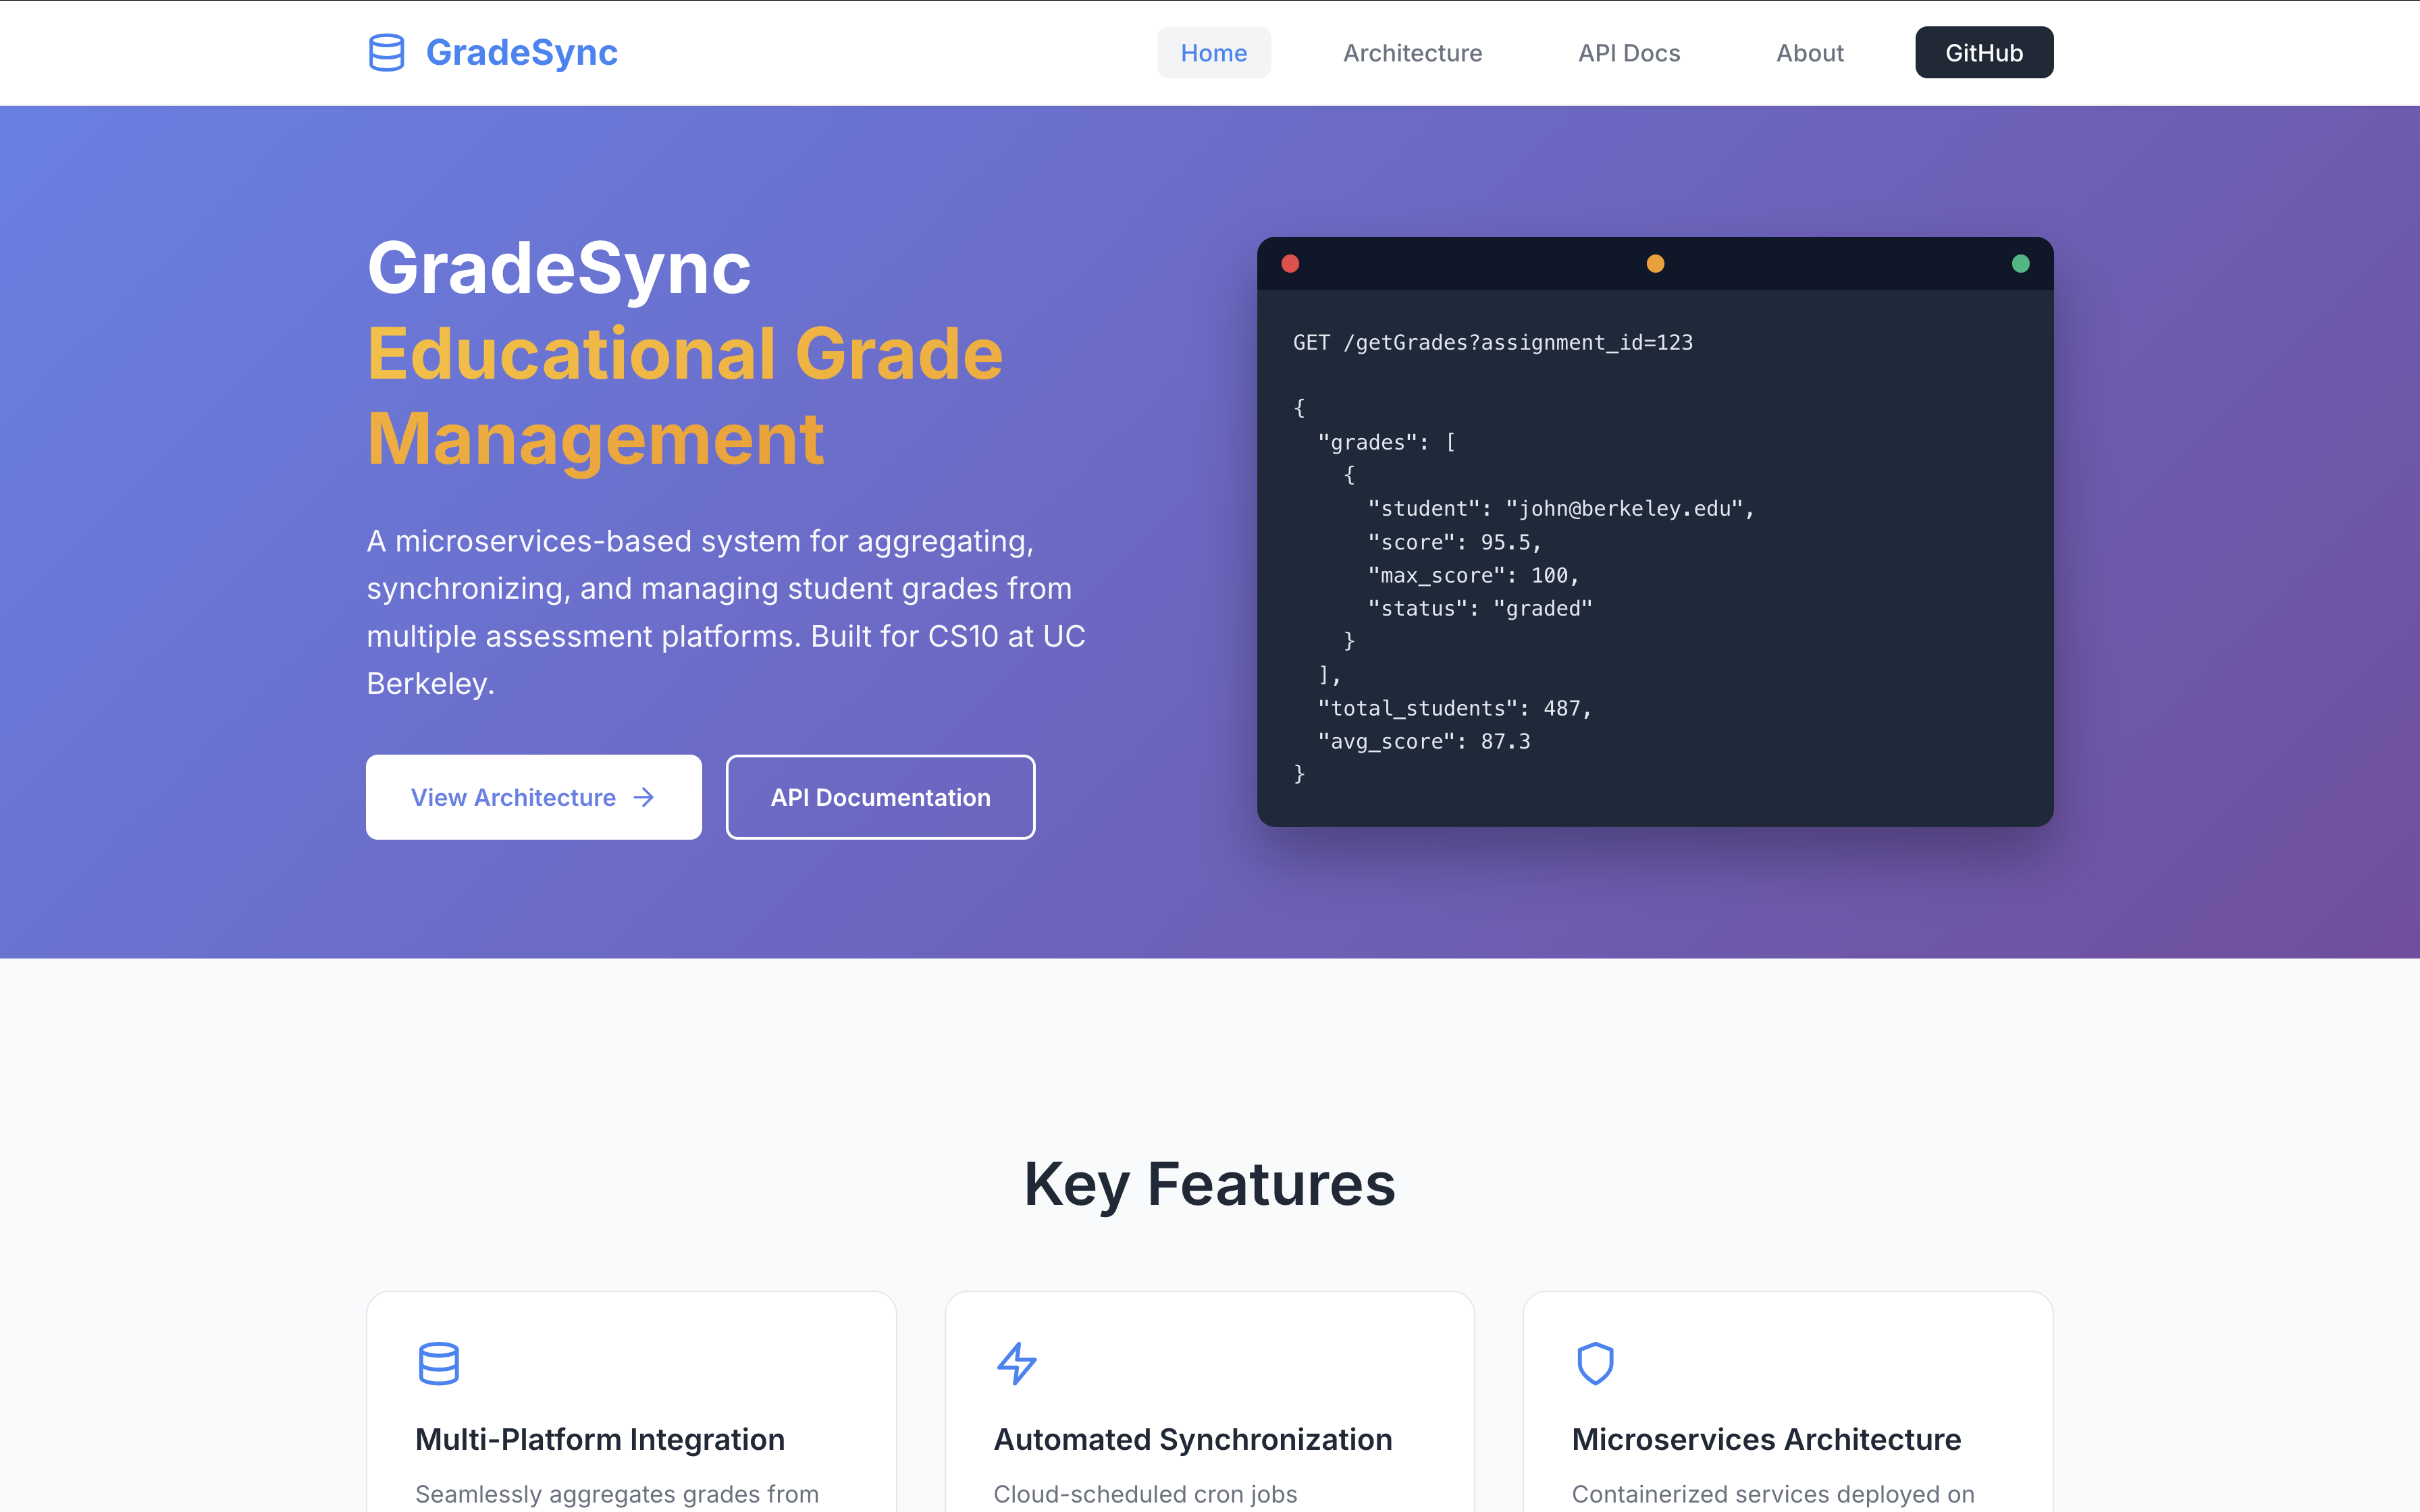Click "Seamlessly aggregates grades from" card text
This screenshot has height=1512, width=2420.
tap(617, 1494)
